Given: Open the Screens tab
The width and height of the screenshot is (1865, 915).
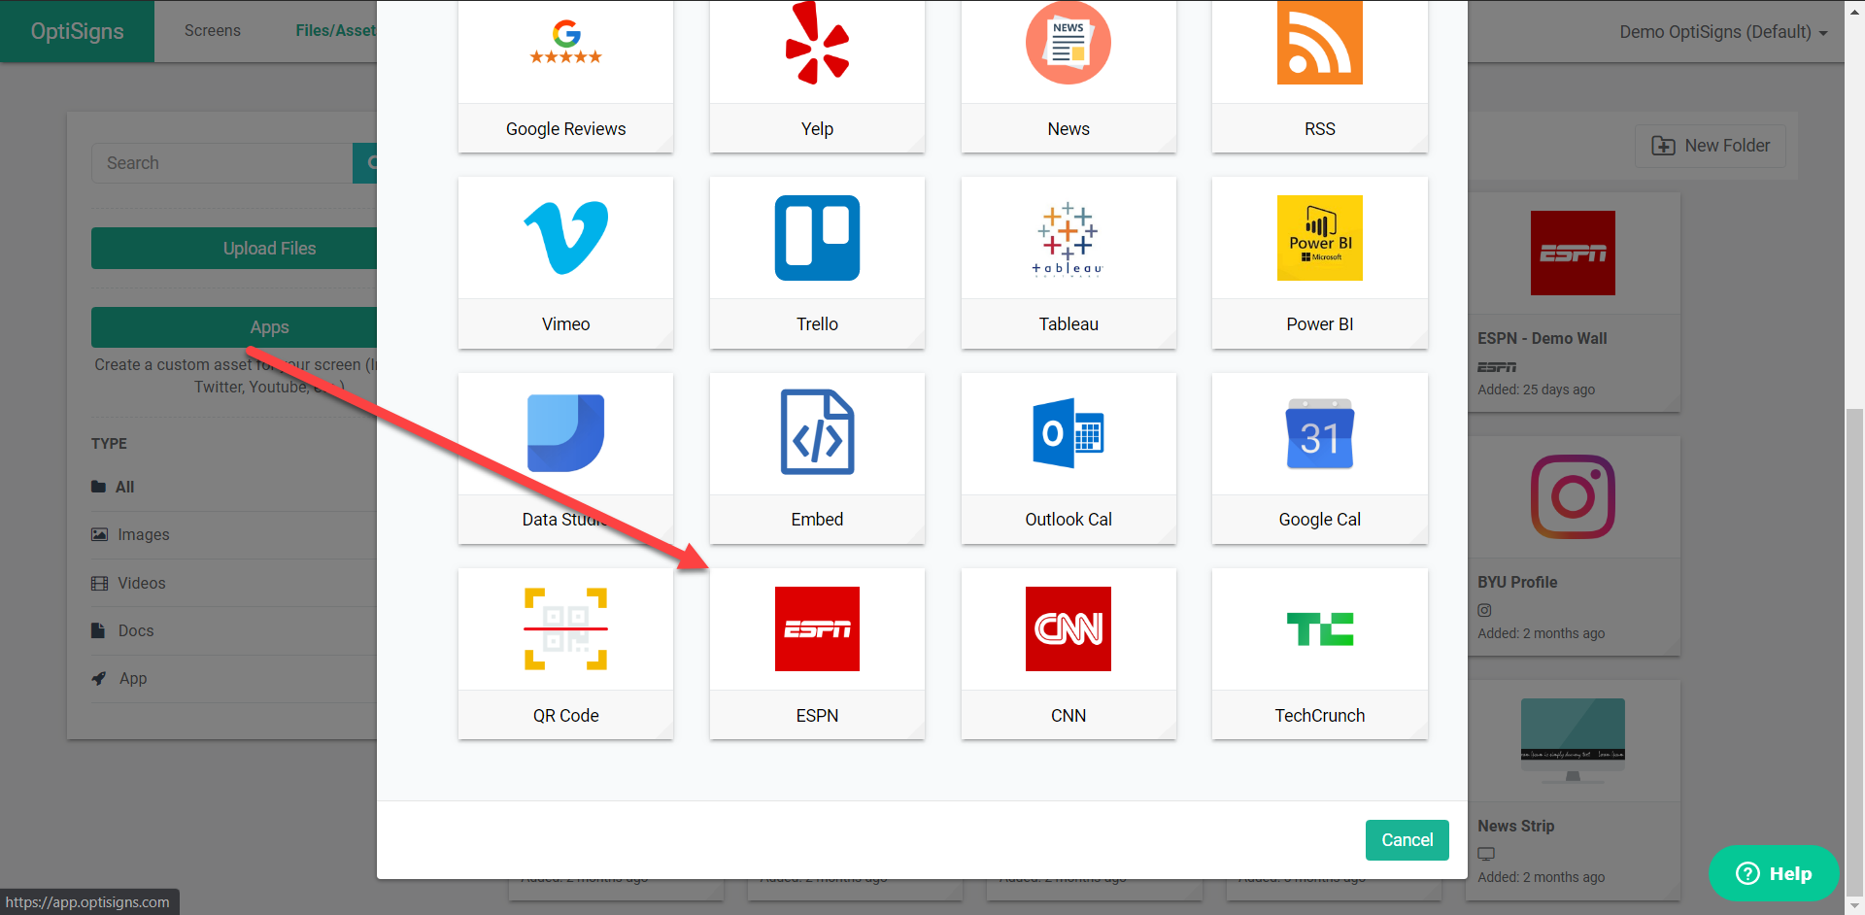Looking at the screenshot, I should coord(213,31).
